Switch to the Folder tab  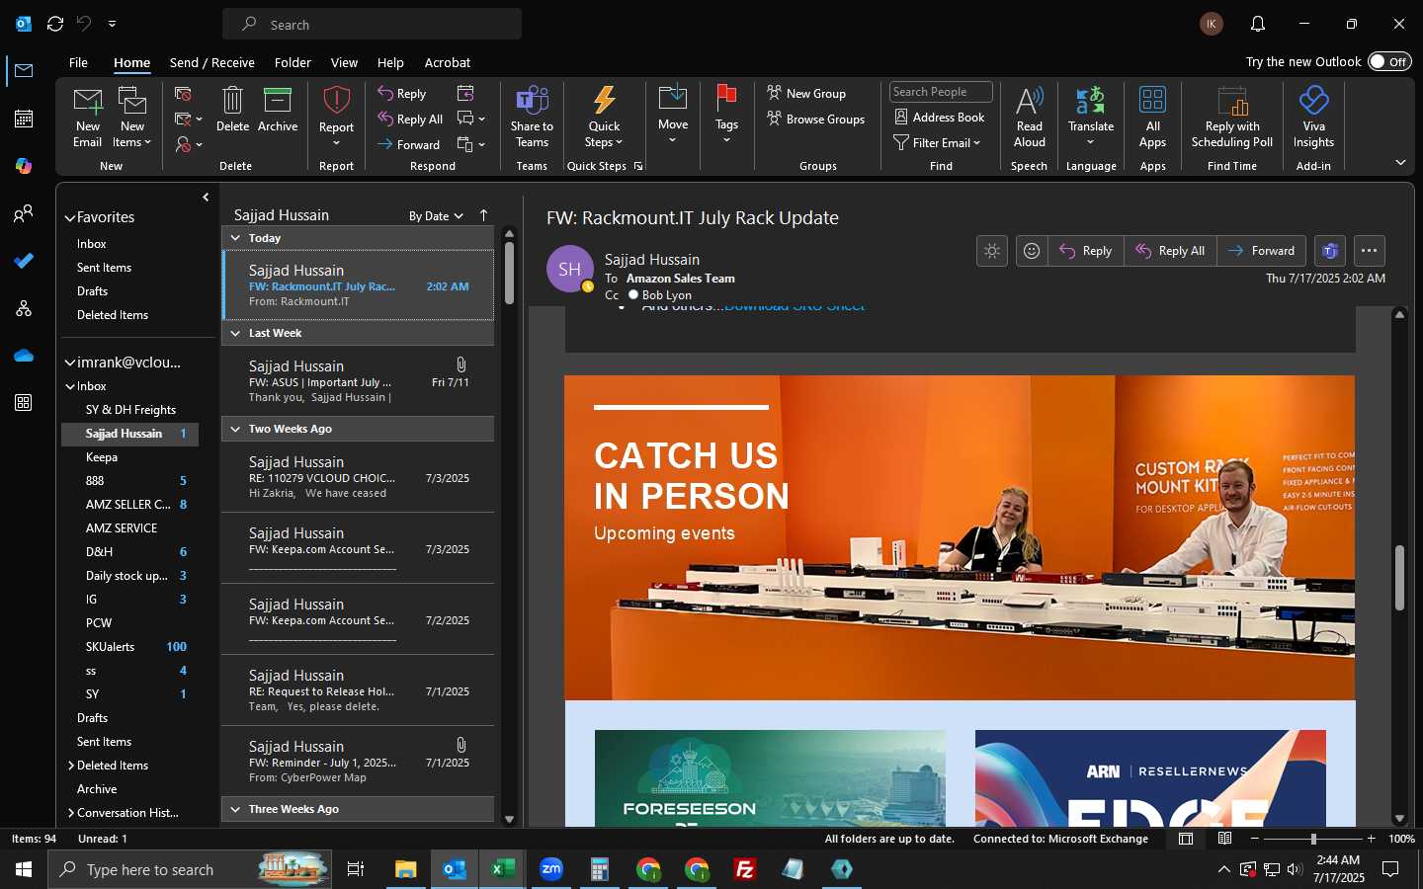point(293,62)
